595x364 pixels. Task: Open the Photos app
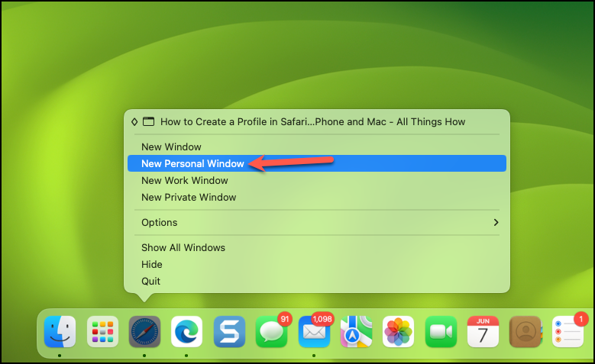(x=398, y=332)
